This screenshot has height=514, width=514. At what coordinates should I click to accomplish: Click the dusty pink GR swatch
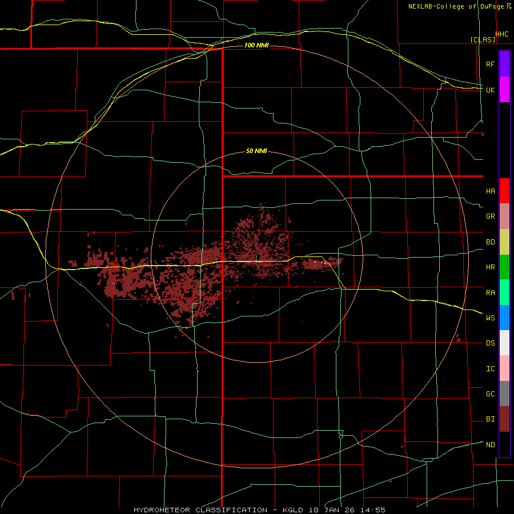pyautogui.click(x=504, y=216)
